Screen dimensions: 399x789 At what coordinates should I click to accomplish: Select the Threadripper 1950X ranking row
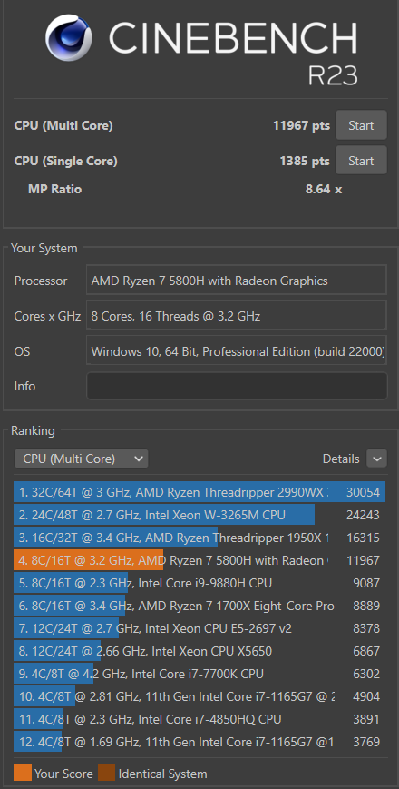(199, 538)
